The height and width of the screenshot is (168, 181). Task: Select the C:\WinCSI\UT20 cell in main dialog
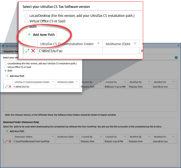coord(34,87)
